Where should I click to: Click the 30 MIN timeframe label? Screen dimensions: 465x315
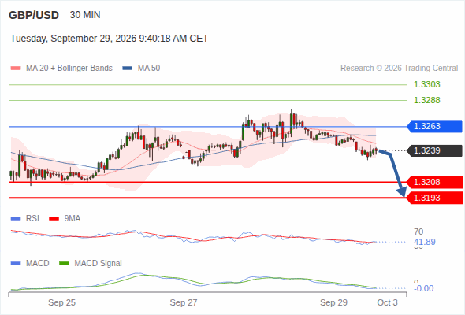[85, 15]
